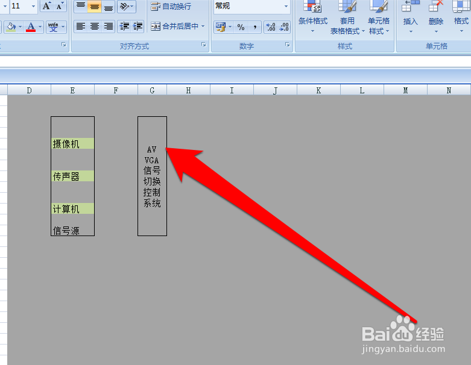Center text horizontally
The height and width of the screenshot is (365, 471).
click(x=94, y=27)
